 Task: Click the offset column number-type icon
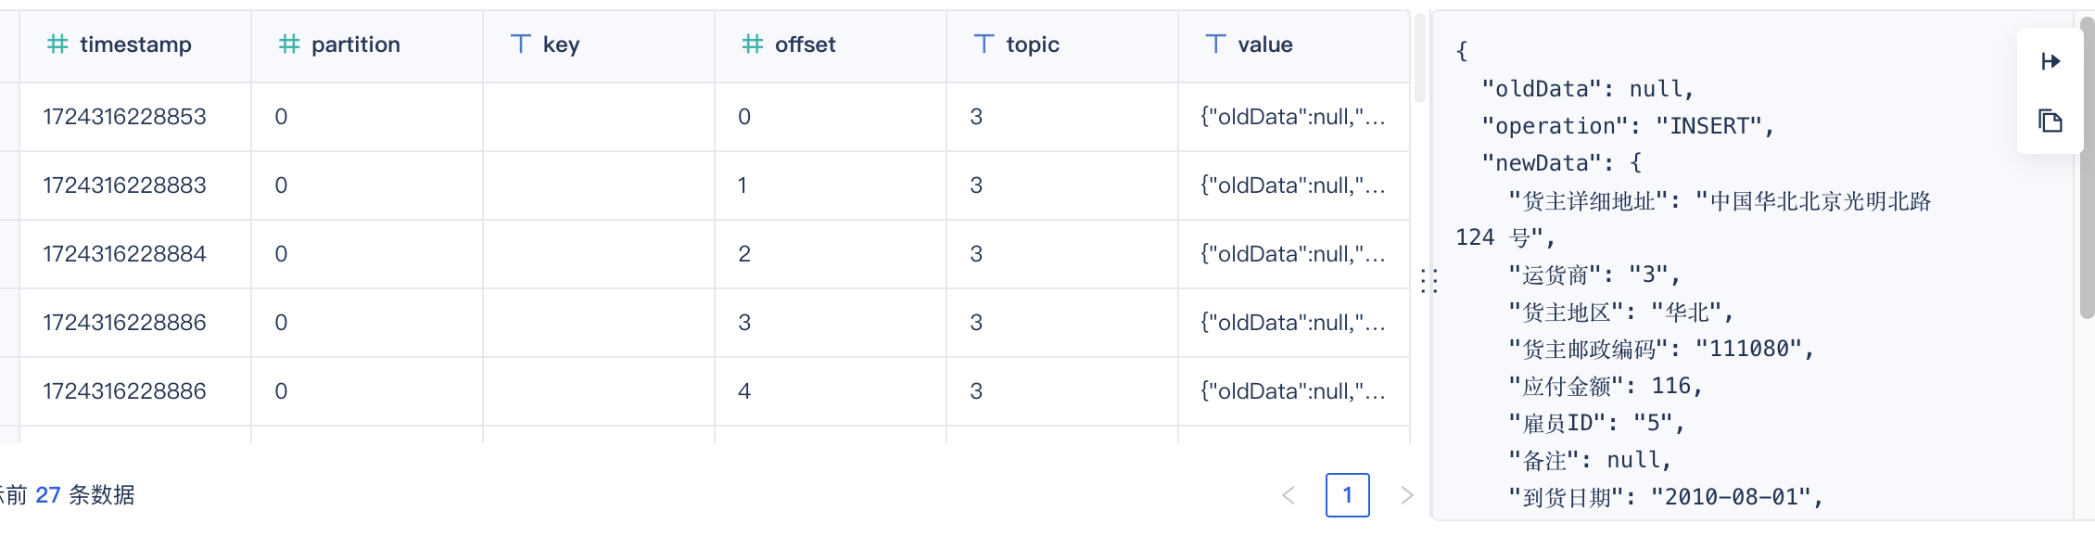(x=753, y=44)
